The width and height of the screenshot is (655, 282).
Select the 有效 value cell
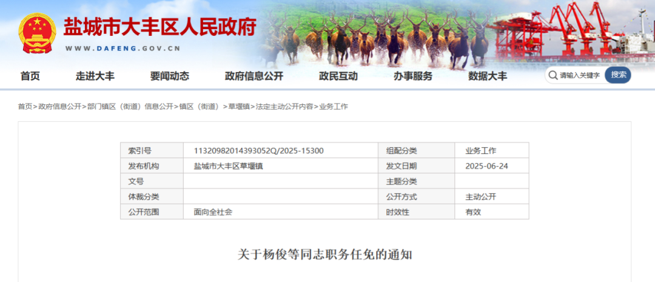pos(492,212)
